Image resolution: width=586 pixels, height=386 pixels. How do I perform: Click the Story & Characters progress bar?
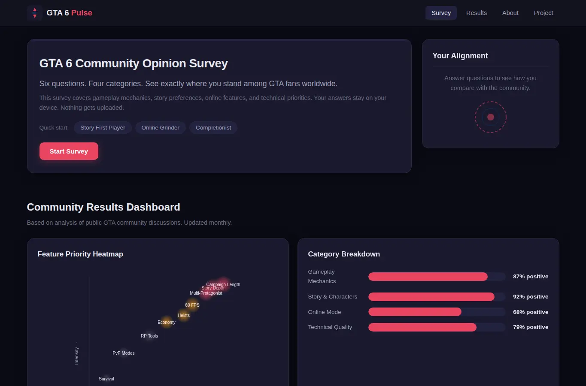(437, 297)
